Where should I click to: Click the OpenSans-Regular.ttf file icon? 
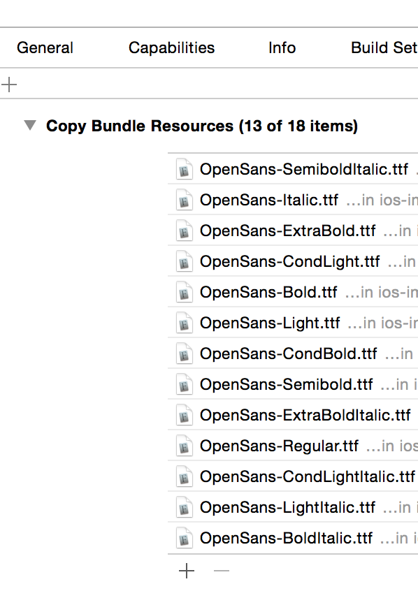[x=184, y=446]
